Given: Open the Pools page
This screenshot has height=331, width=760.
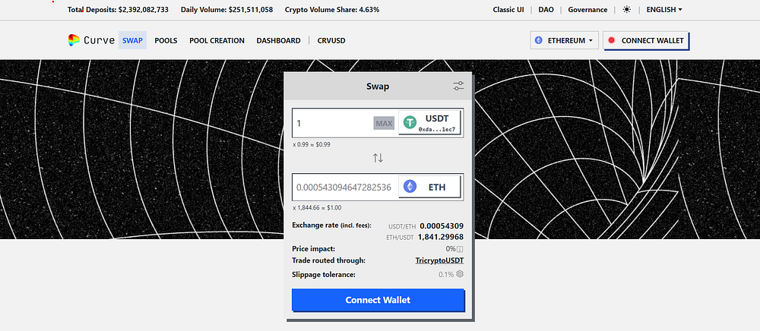Looking at the screenshot, I should coord(166,41).
